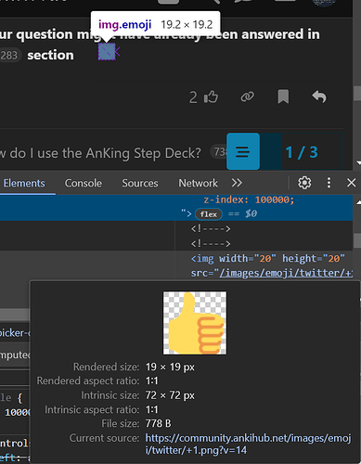Screen dimensions: 361x464
Task: Open topic timeline hamburger button
Action: 243,151
